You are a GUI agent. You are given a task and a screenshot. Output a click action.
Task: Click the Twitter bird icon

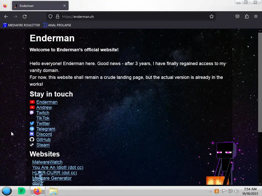tap(32, 123)
